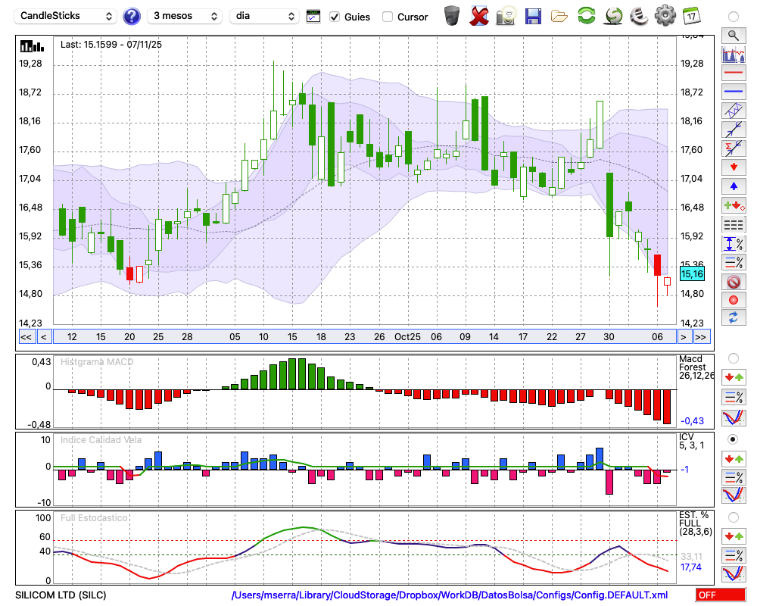Click the green refresh arrows icon
Image resolution: width=757 pixels, height=606 pixels.
pyautogui.click(x=586, y=15)
